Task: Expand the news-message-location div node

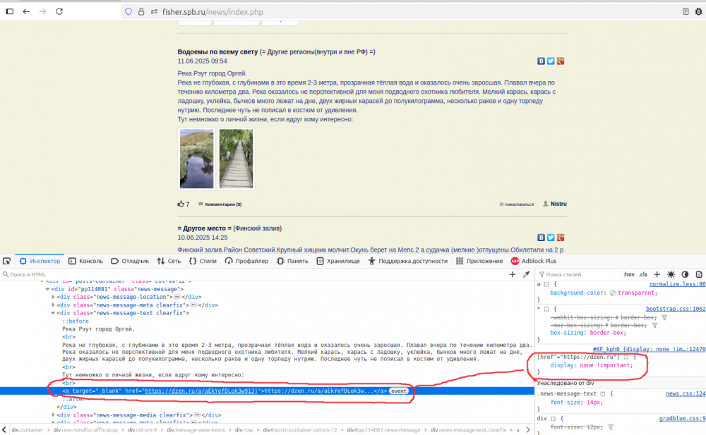Action: 53,297
